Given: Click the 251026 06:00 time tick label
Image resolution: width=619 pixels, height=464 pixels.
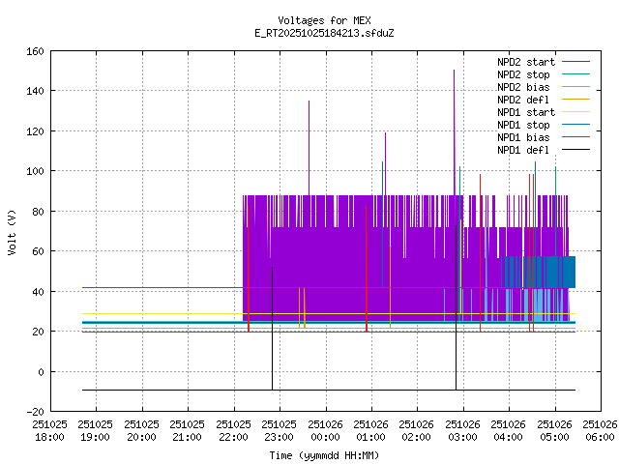Looking at the screenshot, I should 600,429.
